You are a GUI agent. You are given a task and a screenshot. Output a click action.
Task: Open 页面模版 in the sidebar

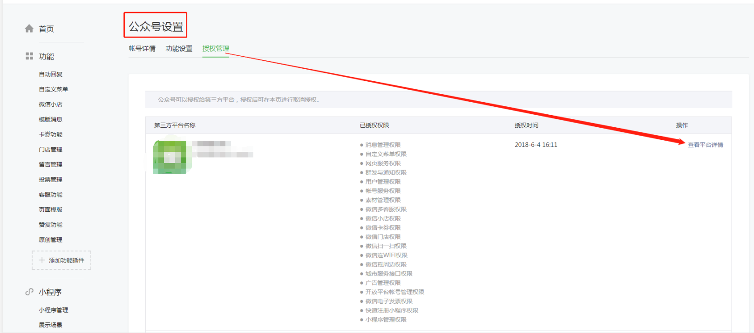[x=50, y=209]
